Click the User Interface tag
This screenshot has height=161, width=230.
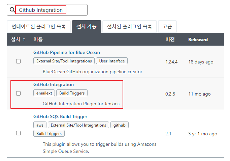coord(112,61)
